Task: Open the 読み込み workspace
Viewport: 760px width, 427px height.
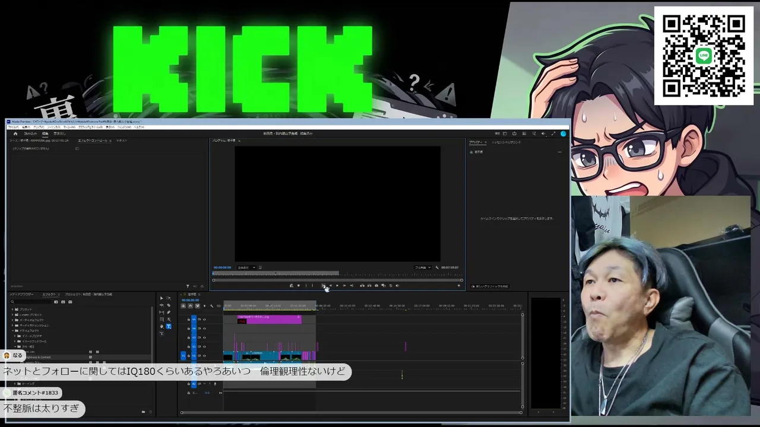Action: click(x=30, y=133)
